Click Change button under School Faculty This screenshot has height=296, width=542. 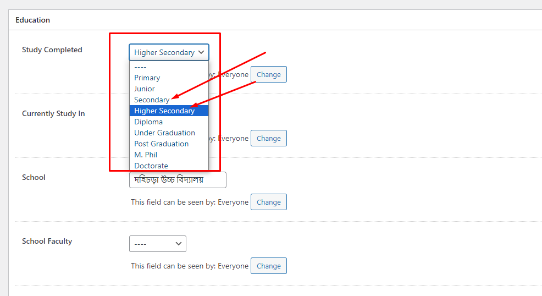pos(268,266)
